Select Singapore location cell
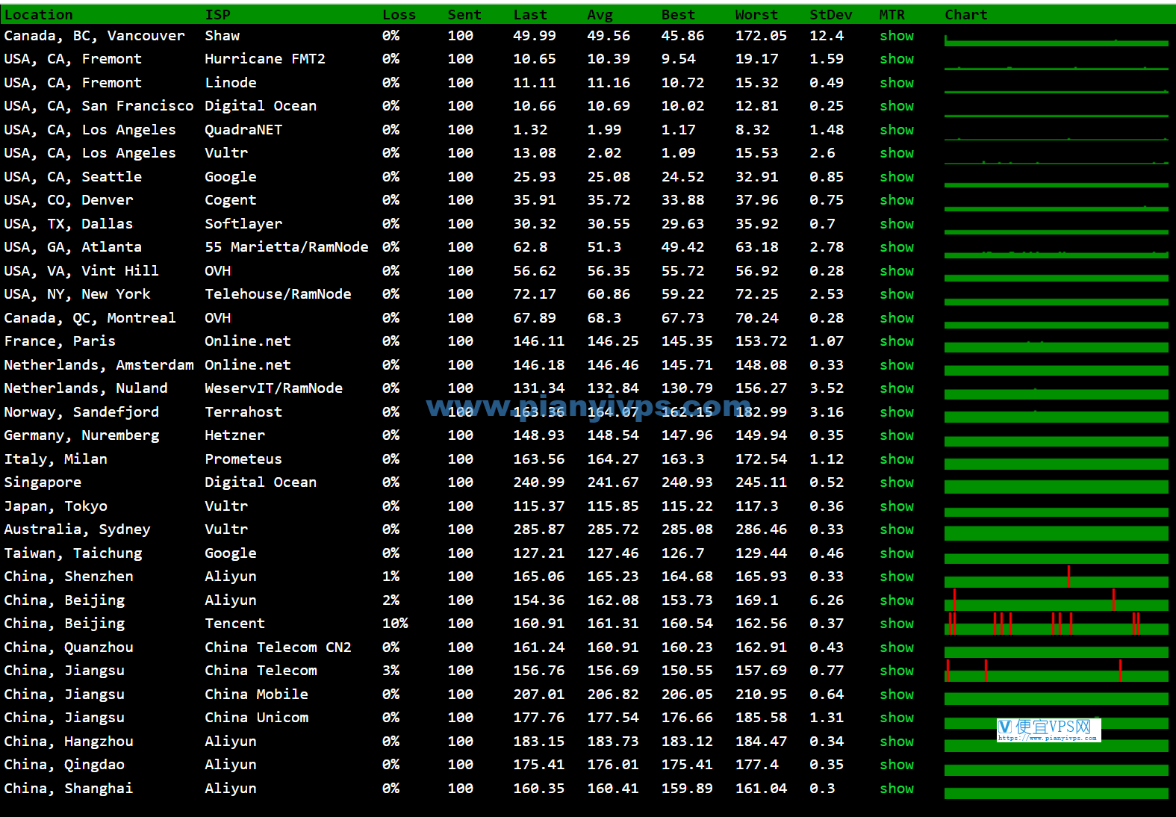This screenshot has width=1176, height=817. pyautogui.click(x=43, y=482)
